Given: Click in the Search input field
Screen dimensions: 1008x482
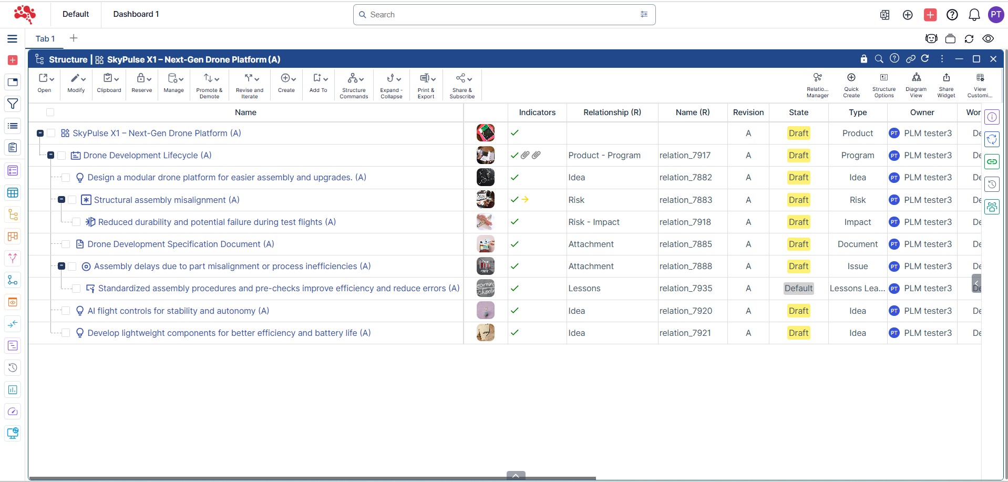Looking at the screenshot, I should point(499,15).
